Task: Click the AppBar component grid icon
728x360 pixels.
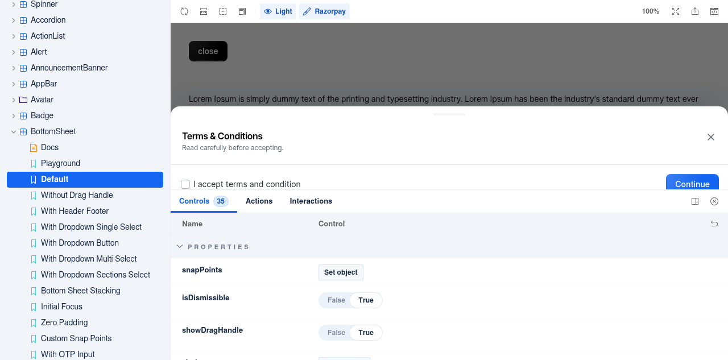Action: click(23, 84)
